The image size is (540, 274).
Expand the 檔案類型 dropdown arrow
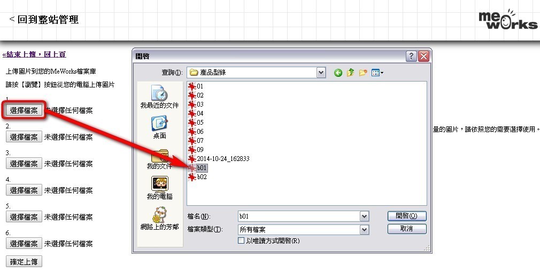coord(364,229)
